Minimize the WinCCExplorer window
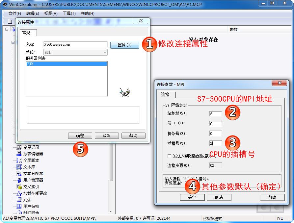The image size is (294, 223). [263, 3]
